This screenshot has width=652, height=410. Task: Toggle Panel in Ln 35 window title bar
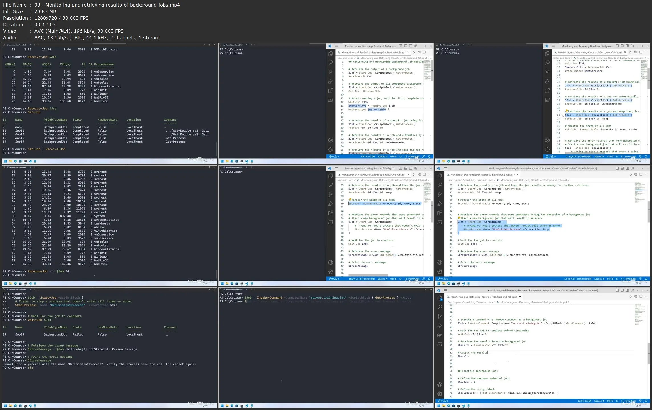pos(622,168)
